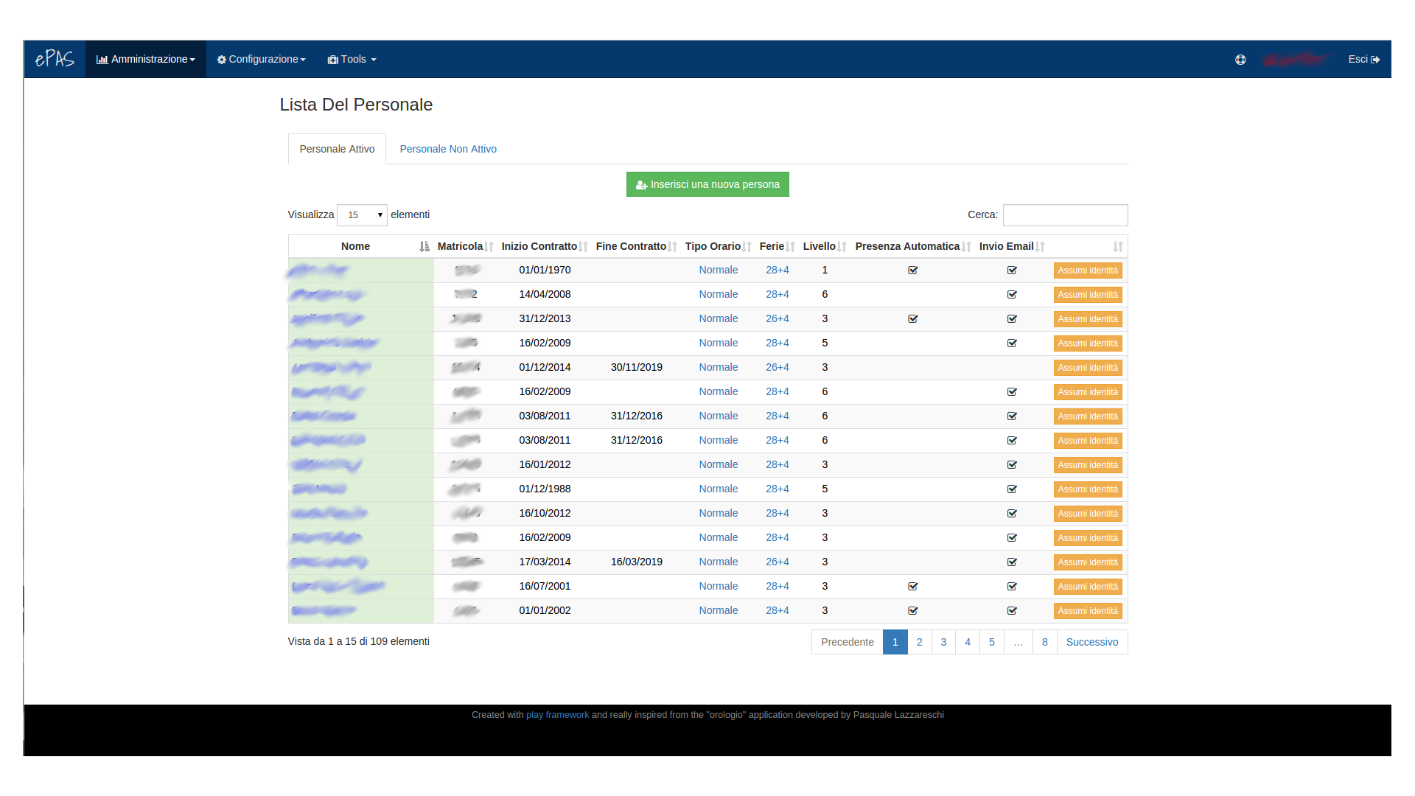Click Successivo pagination button

pos(1092,642)
